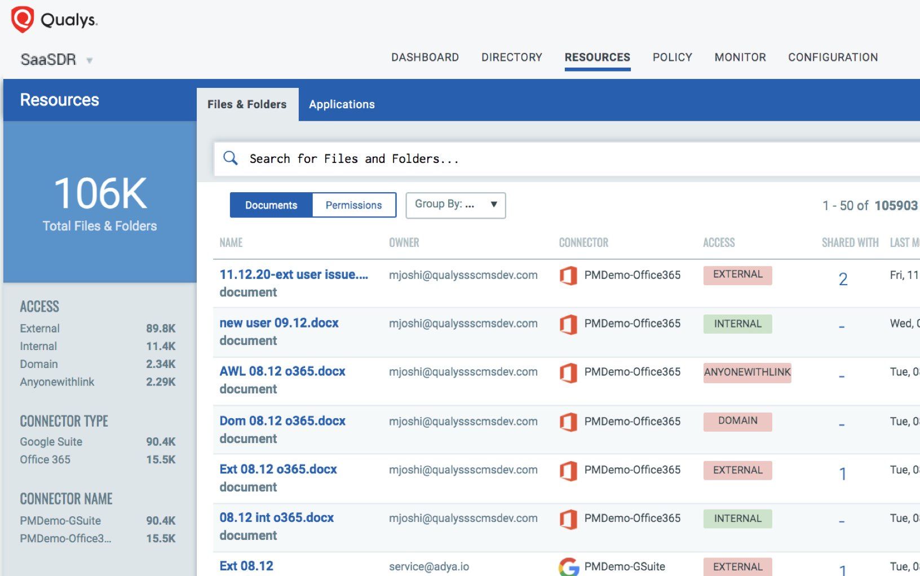
Task: Open the file "new user 09.12.docx"
Action: coord(278,322)
